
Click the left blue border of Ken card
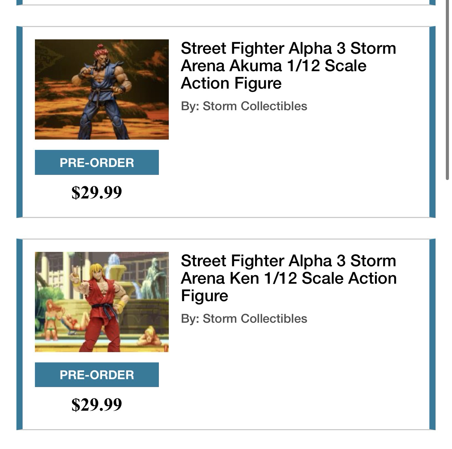[x=20, y=334]
